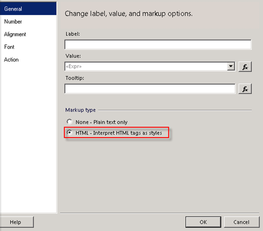Click the OK button

click(203, 222)
